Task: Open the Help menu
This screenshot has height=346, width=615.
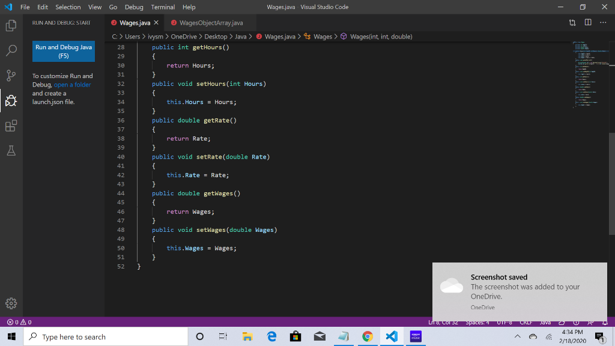Action: coord(189,7)
